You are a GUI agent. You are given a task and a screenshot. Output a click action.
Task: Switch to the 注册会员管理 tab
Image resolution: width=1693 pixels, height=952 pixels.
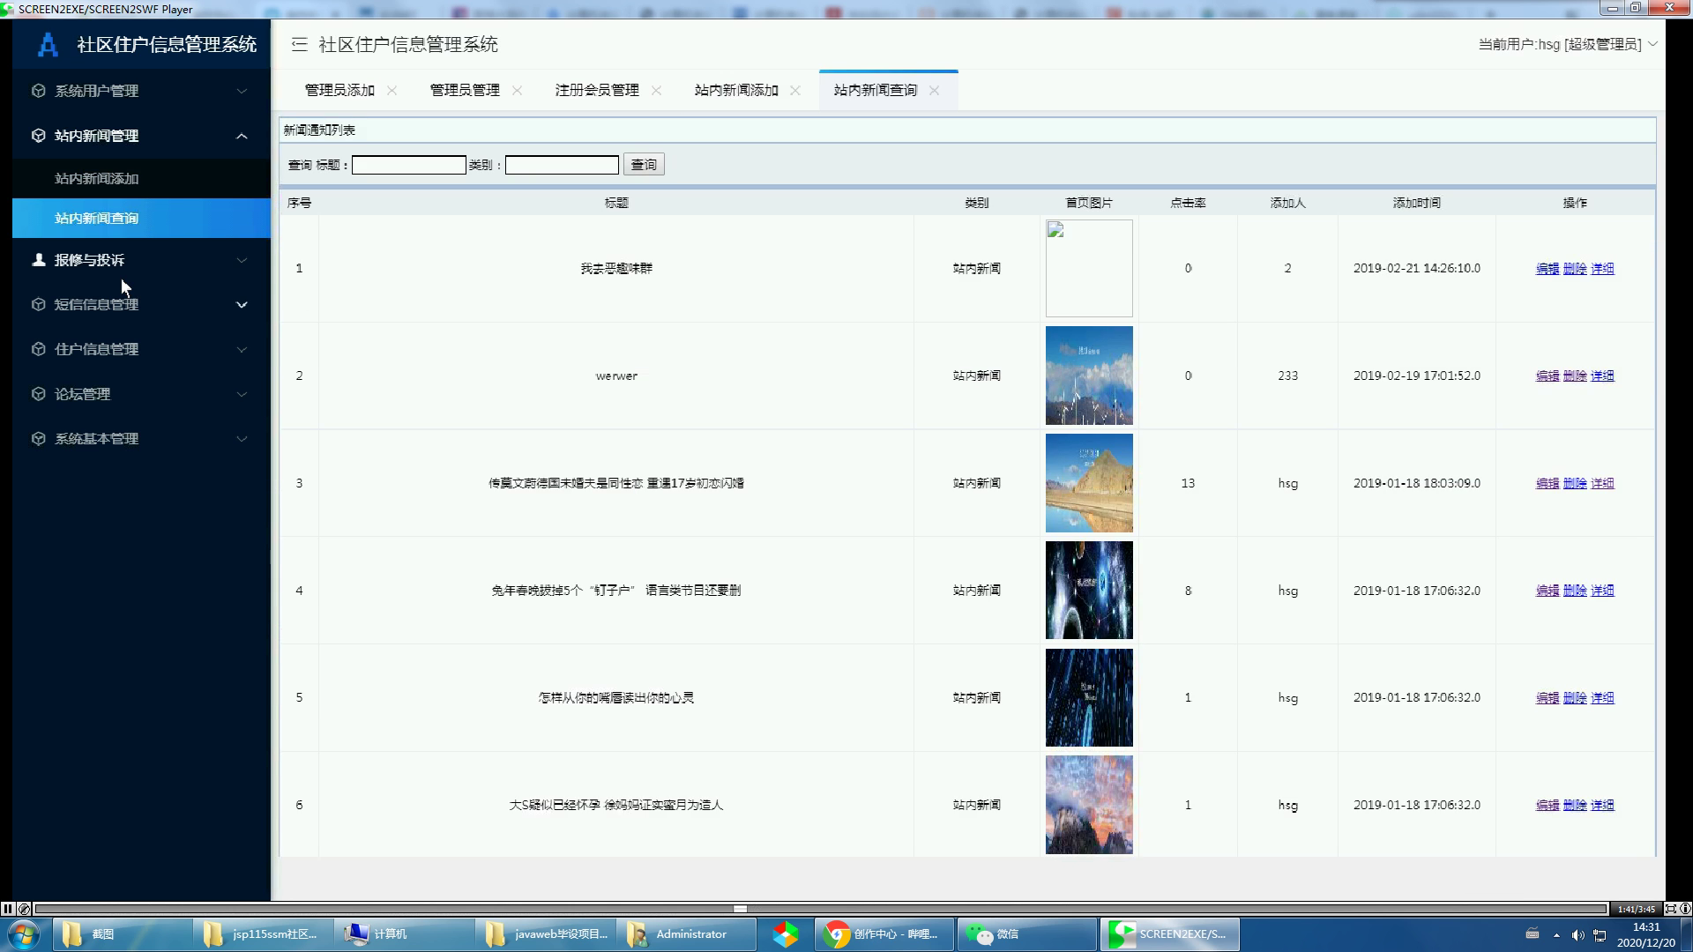pyautogui.click(x=597, y=90)
